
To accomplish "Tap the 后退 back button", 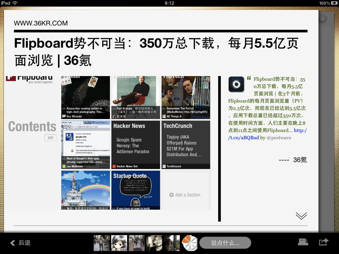I will (20, 243).
